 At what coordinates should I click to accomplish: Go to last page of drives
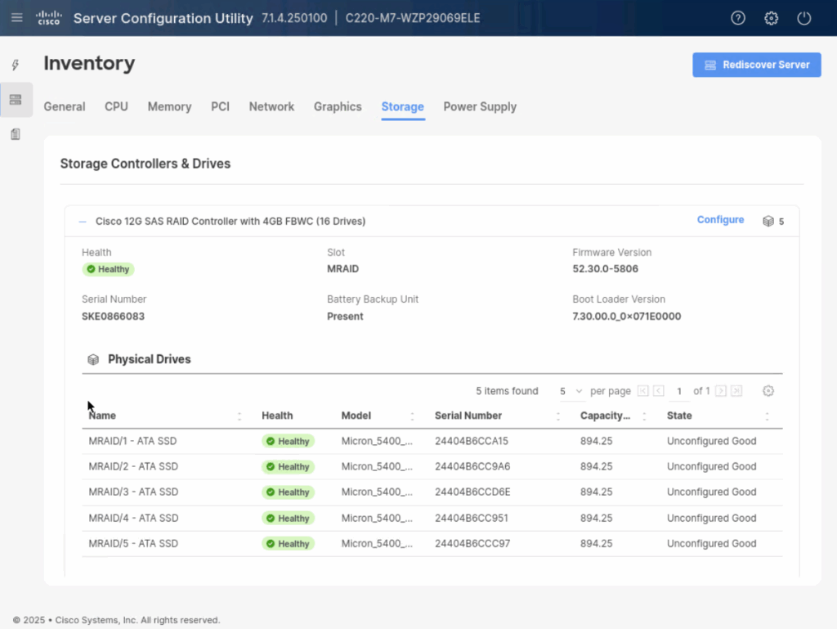point(736,391)
